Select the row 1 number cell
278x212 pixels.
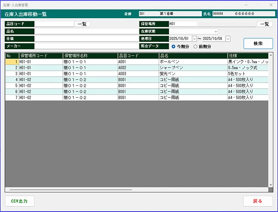coord(12,62)
